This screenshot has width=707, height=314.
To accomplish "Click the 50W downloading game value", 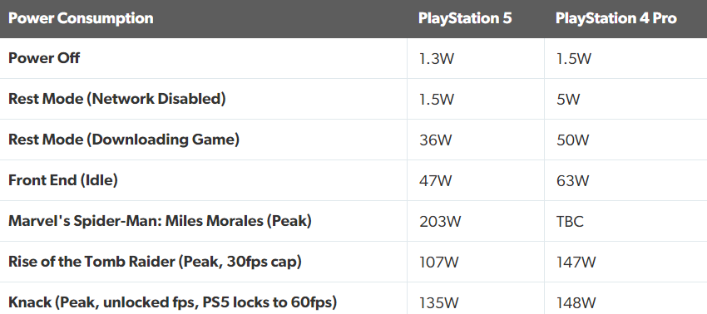I will [572, 140].
